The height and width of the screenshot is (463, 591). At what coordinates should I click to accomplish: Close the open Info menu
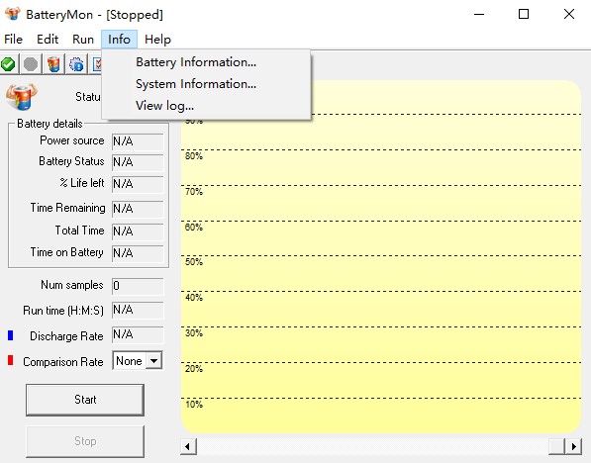click(119, 40)
